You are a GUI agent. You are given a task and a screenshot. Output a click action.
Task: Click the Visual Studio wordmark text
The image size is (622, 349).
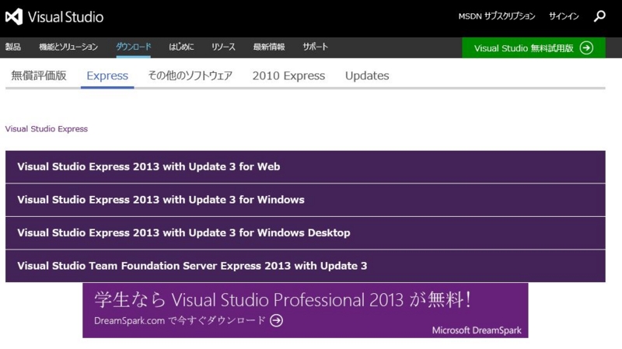[65, 16]
